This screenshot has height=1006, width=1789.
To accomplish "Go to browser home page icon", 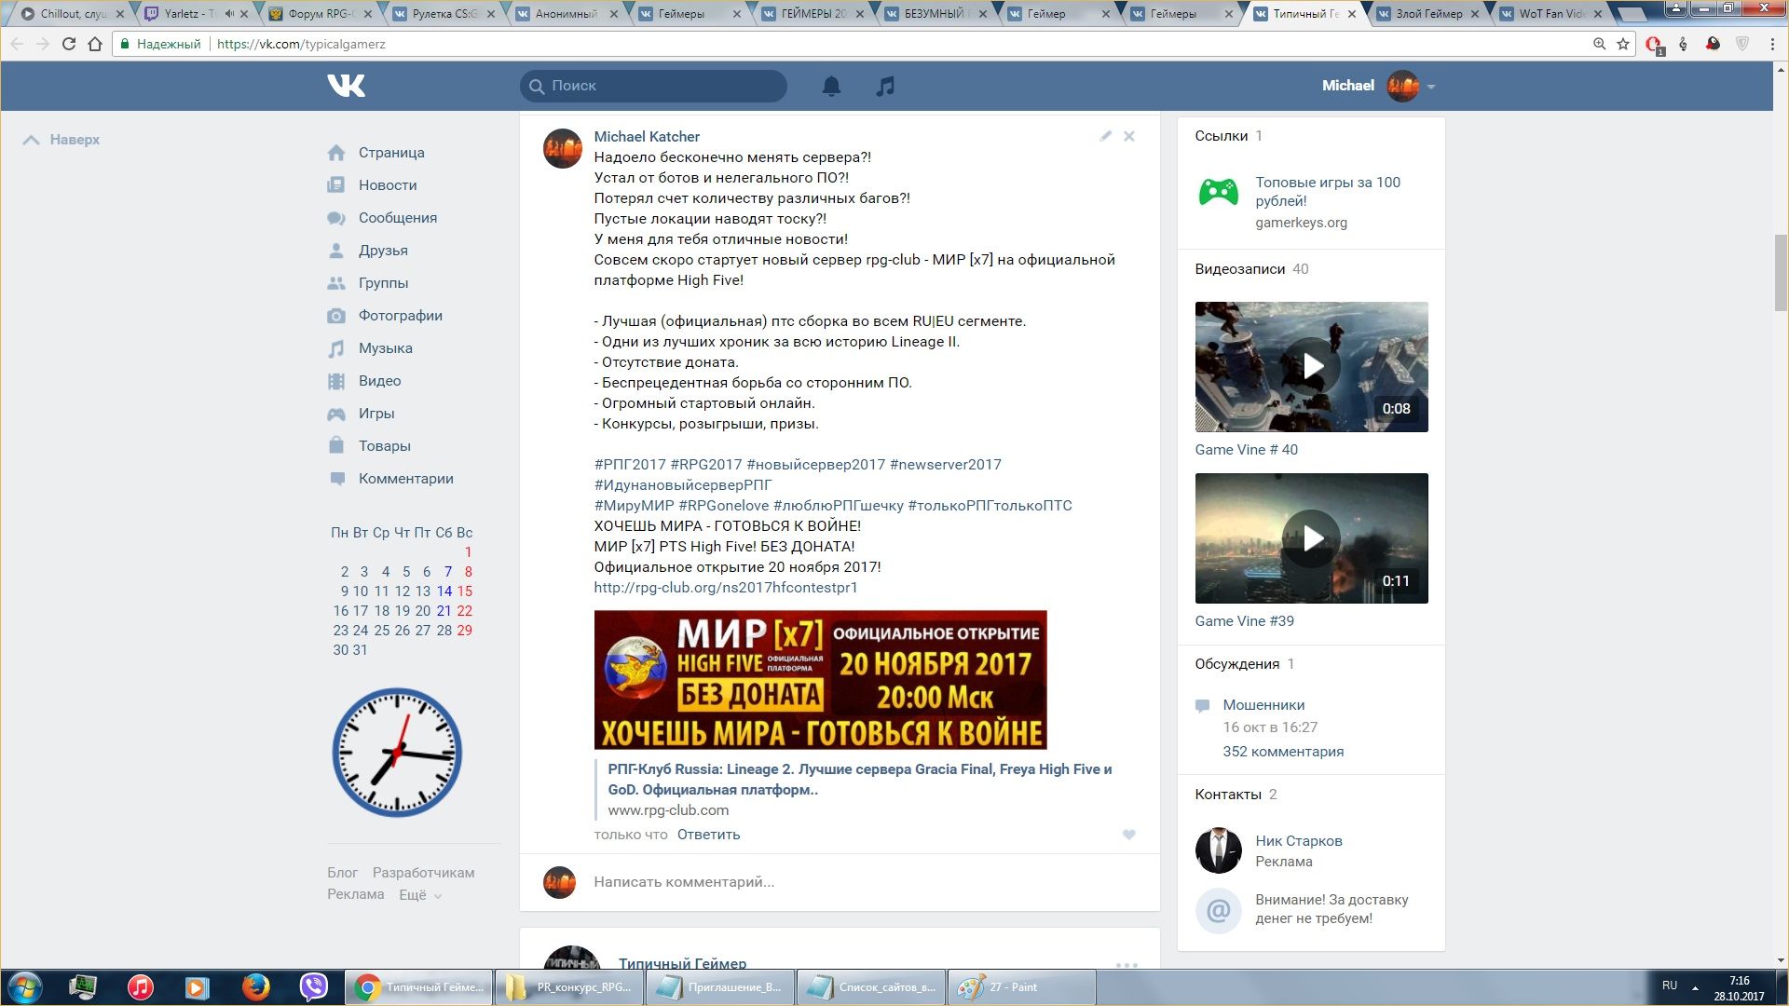I will click(95, 44).
